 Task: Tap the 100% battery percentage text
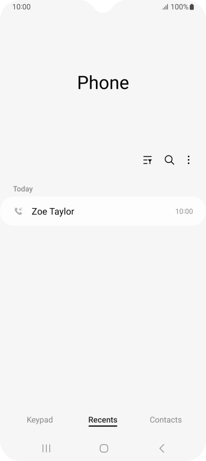click(179, 7)
